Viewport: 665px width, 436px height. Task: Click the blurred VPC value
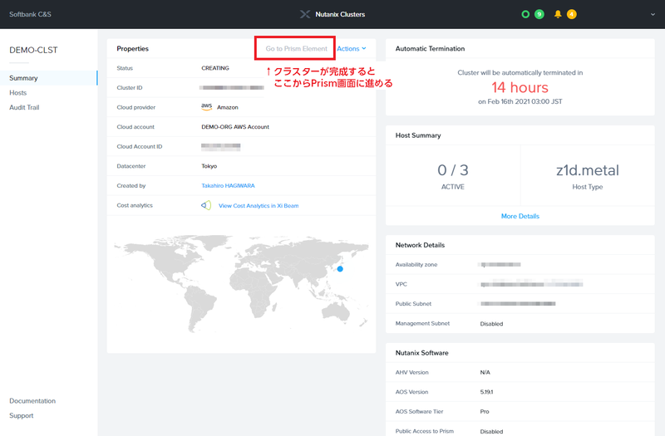[531, 284]
